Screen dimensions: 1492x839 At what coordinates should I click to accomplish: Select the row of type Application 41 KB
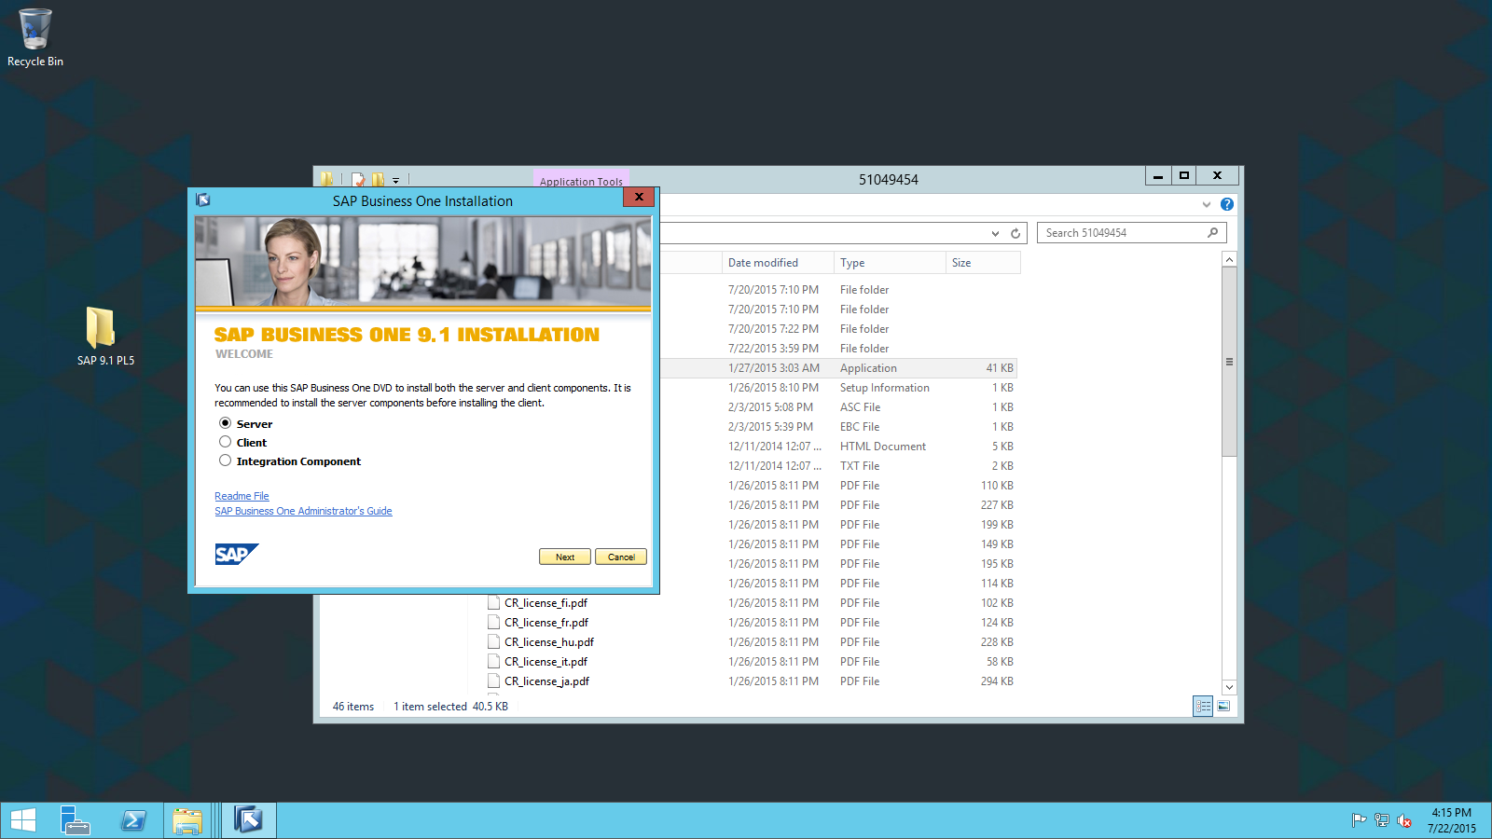[839, 368]
